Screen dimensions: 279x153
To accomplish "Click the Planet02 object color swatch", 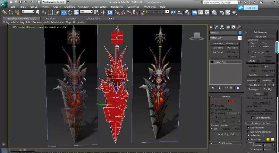I will [240, 33].
